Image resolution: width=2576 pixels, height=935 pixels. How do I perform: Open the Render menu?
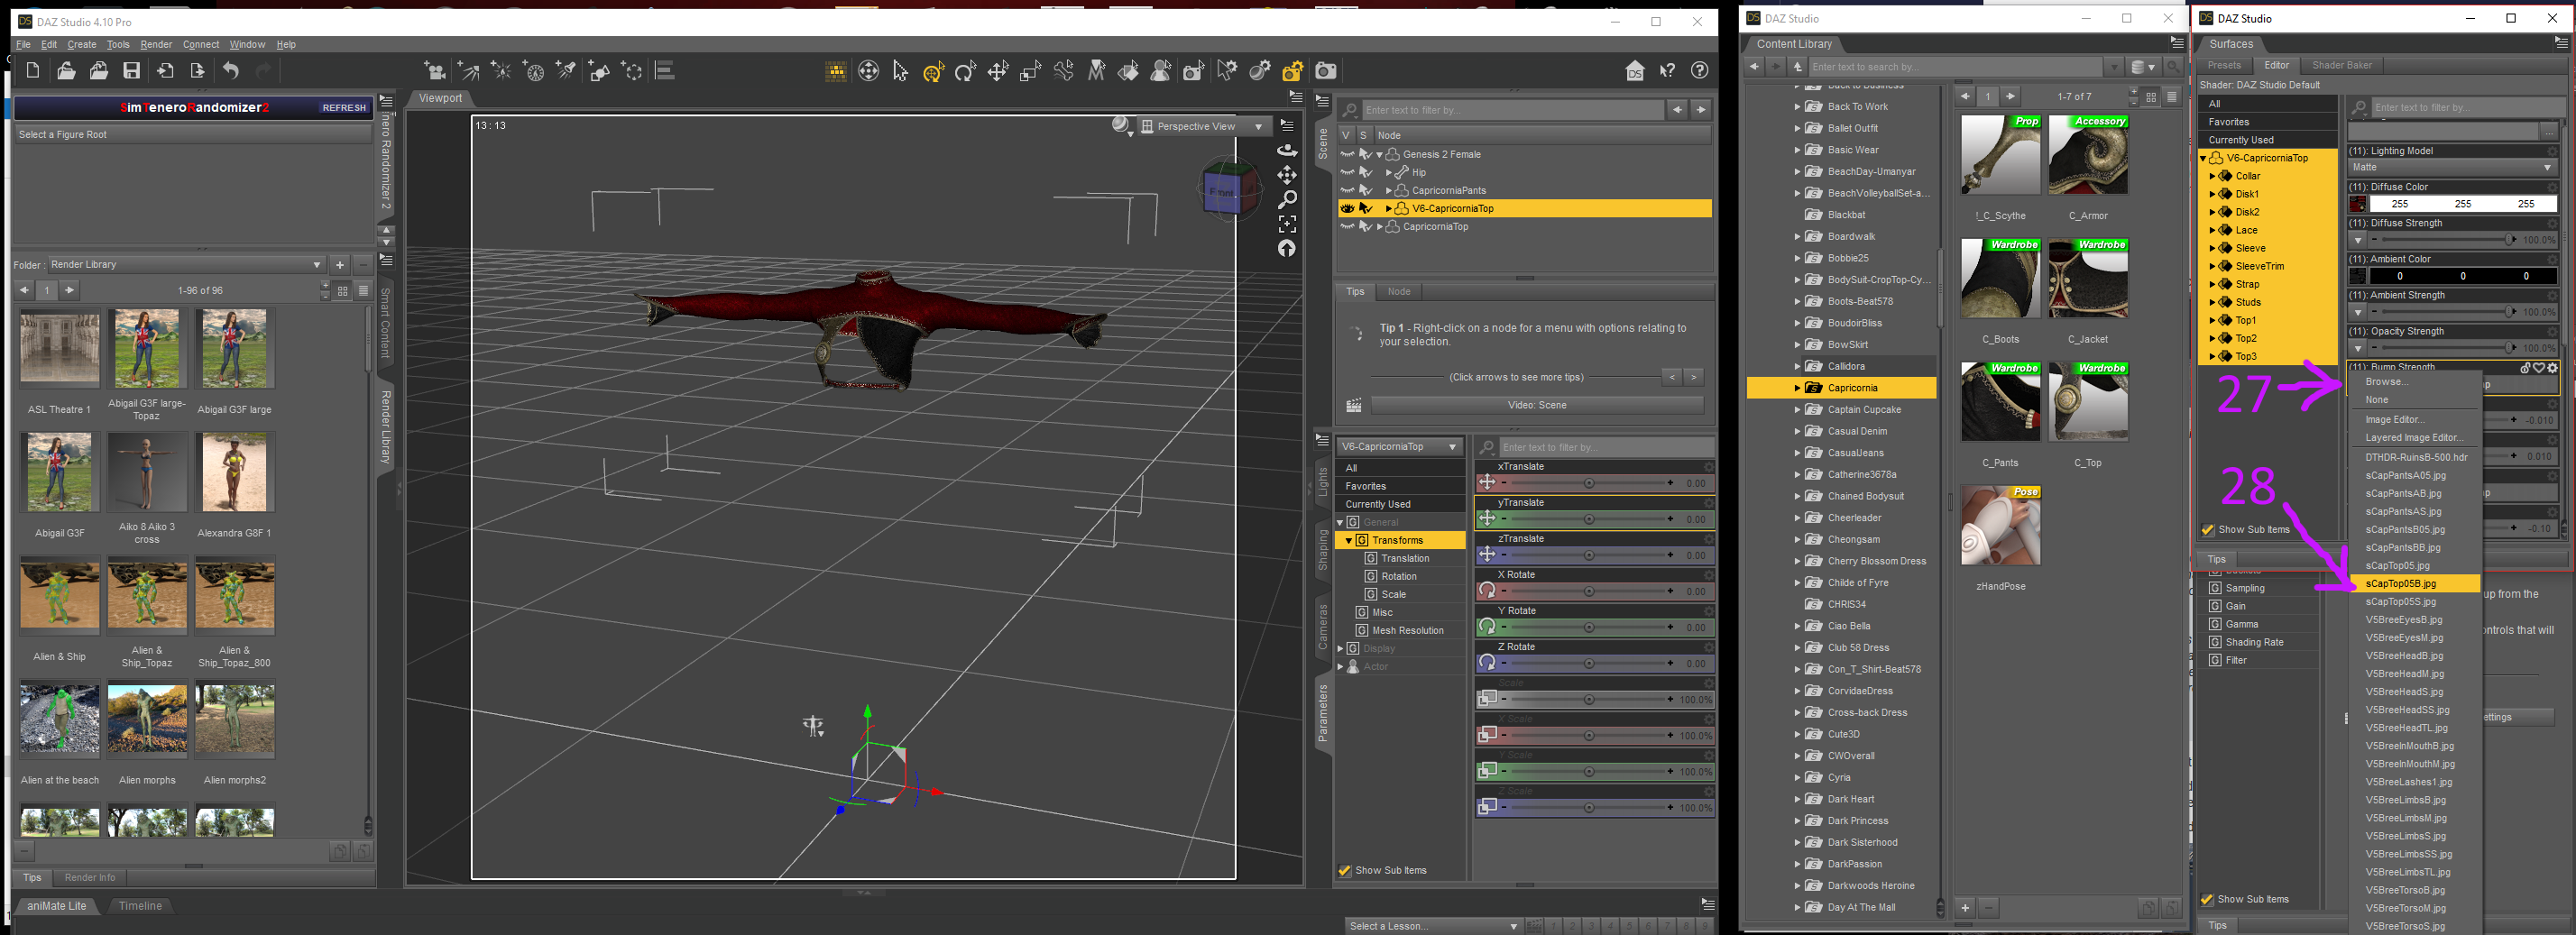[x=156, y=45]
